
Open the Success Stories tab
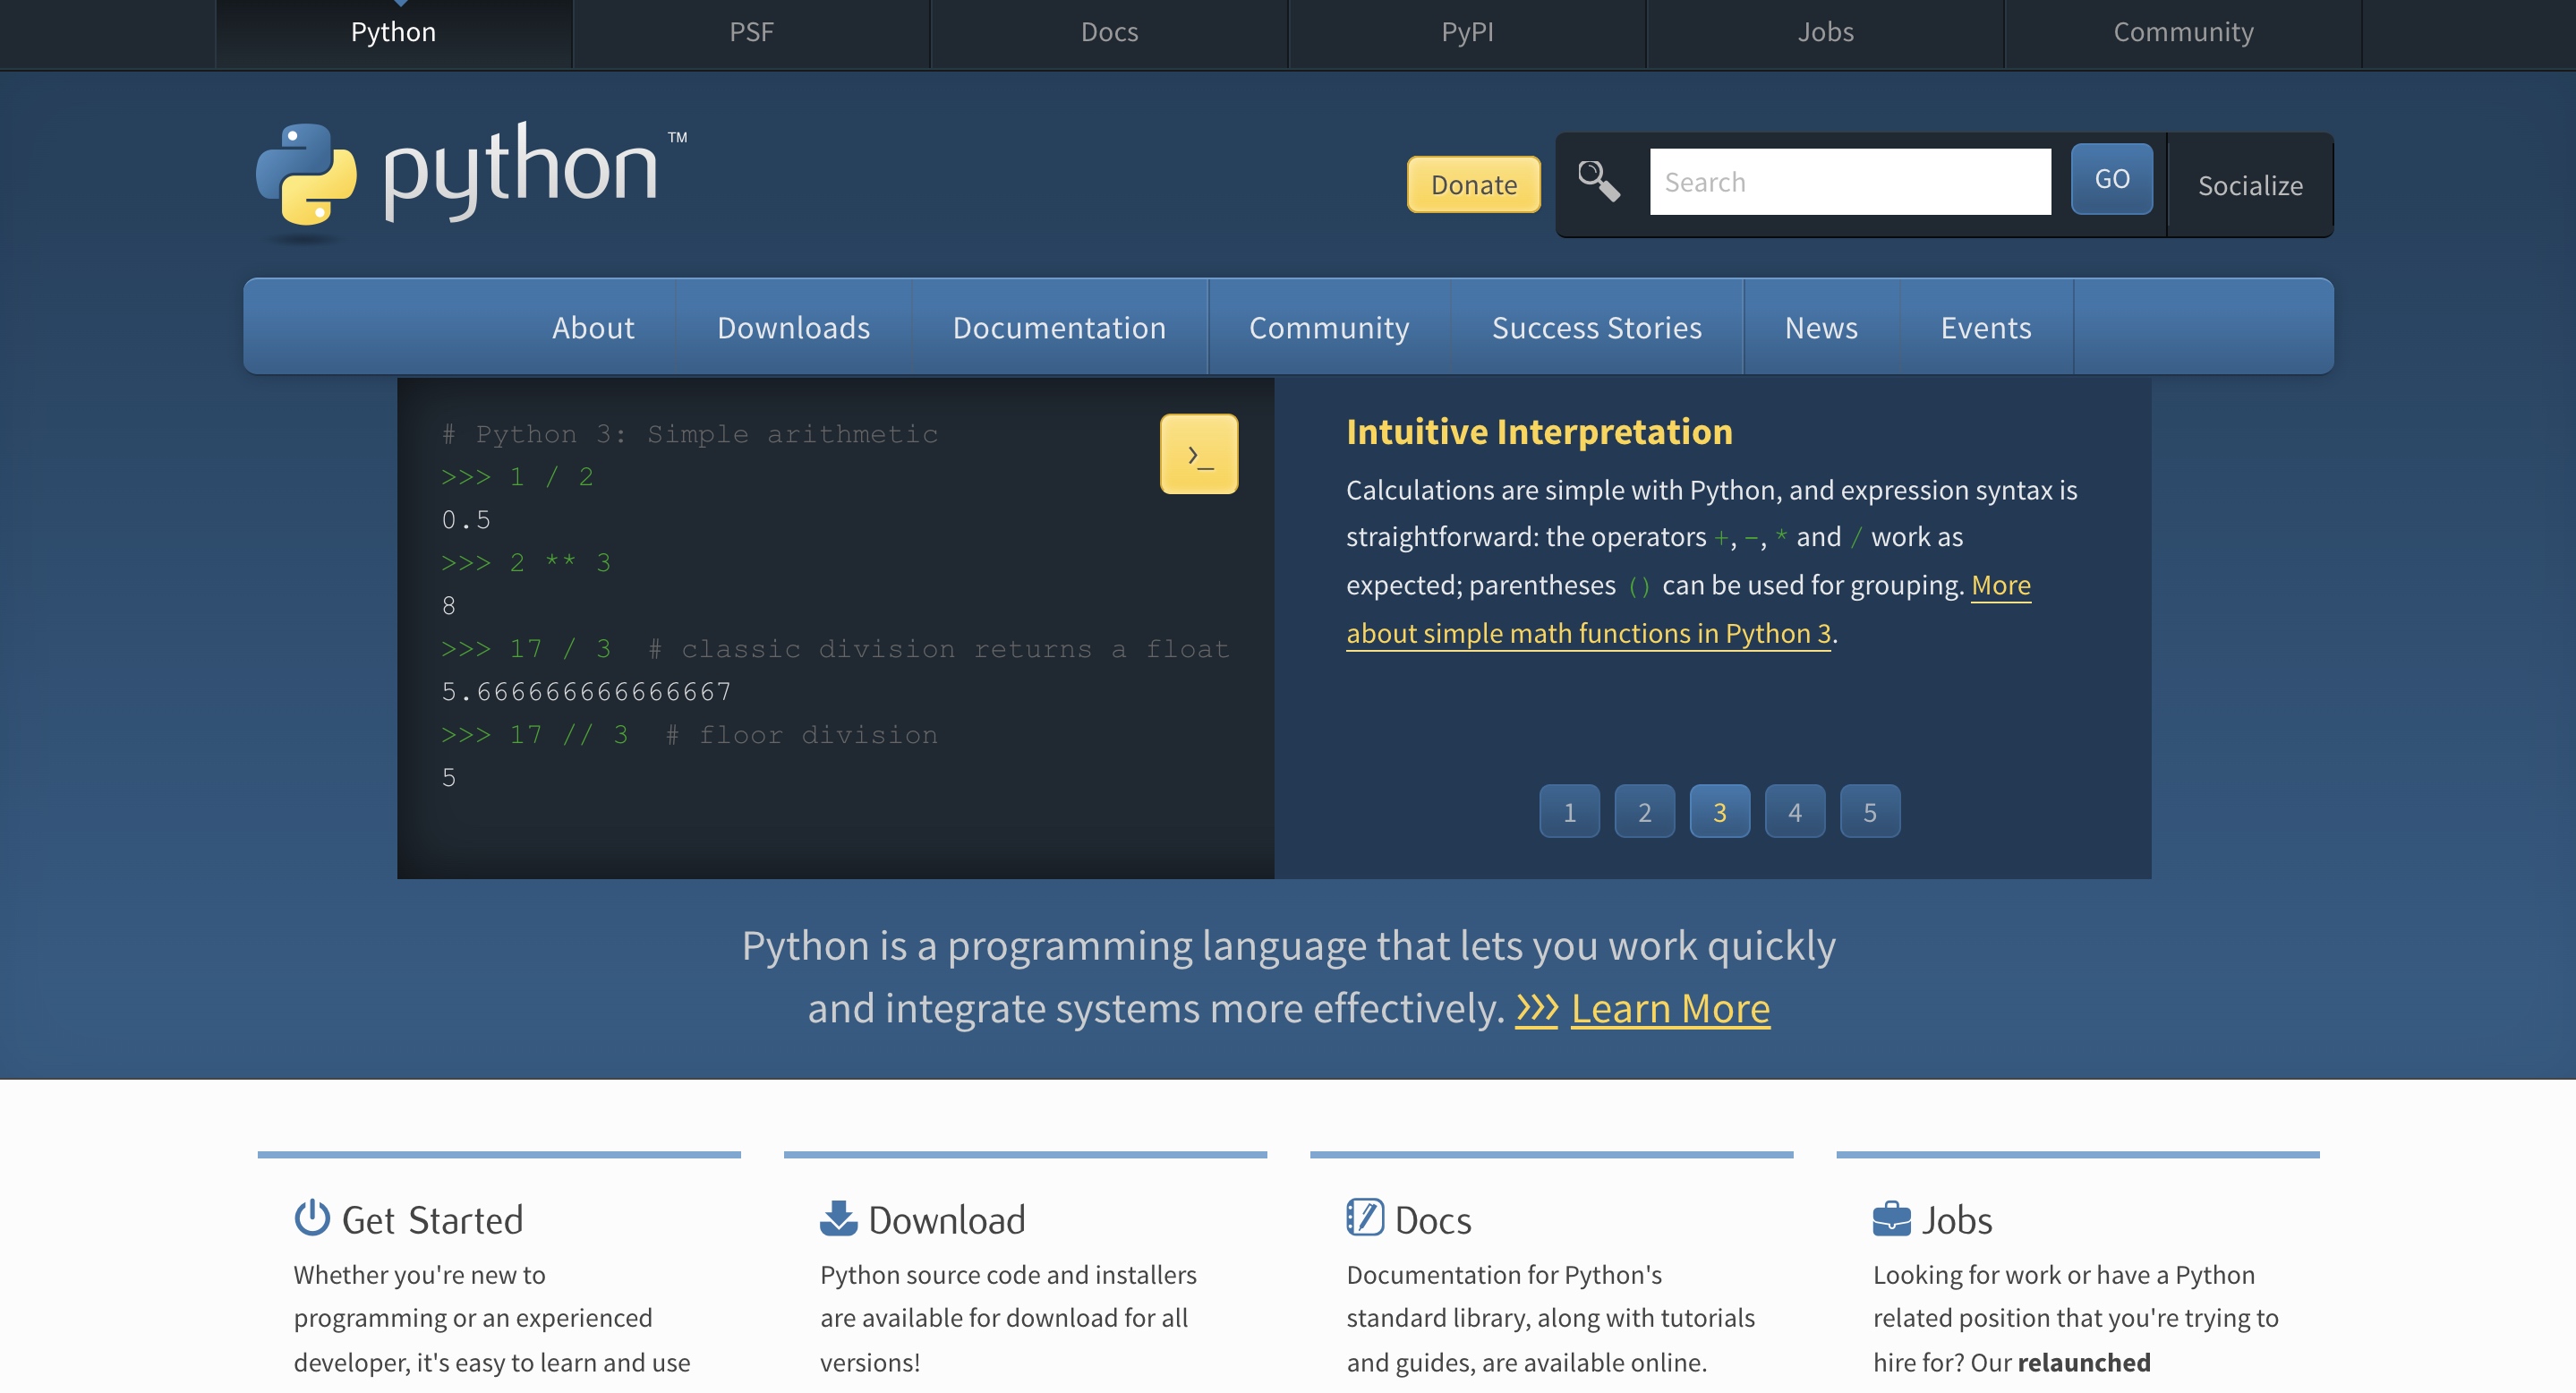(1597, 324)
